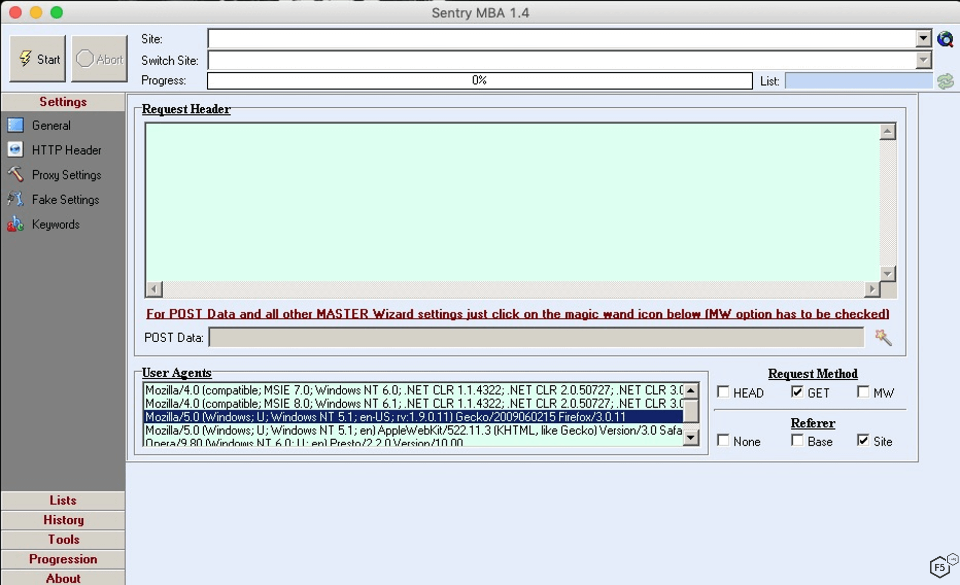The height and width of the screenshot is (585, 960).
Task: Enable the HEAD request method checkbox
Action: (723, 392)
